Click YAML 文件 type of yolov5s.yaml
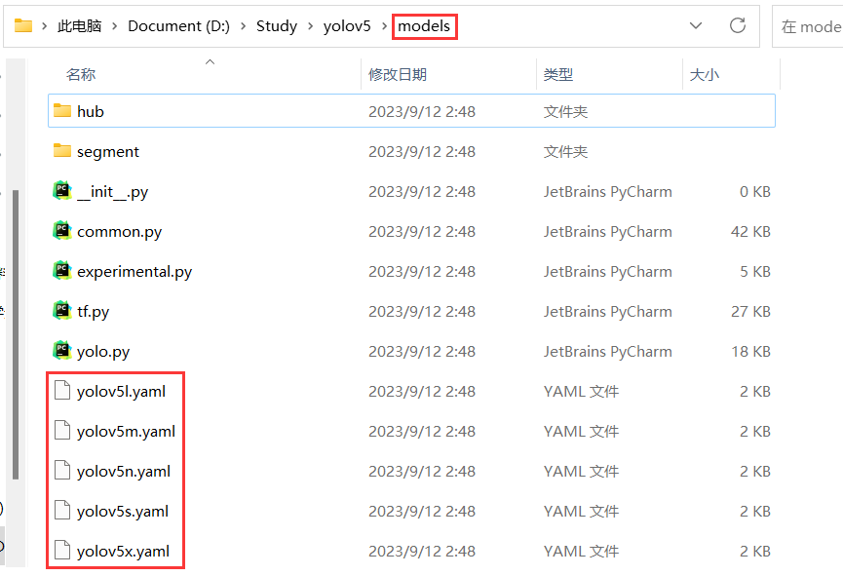Screen dimensions: 843x576 pos(581,512)
